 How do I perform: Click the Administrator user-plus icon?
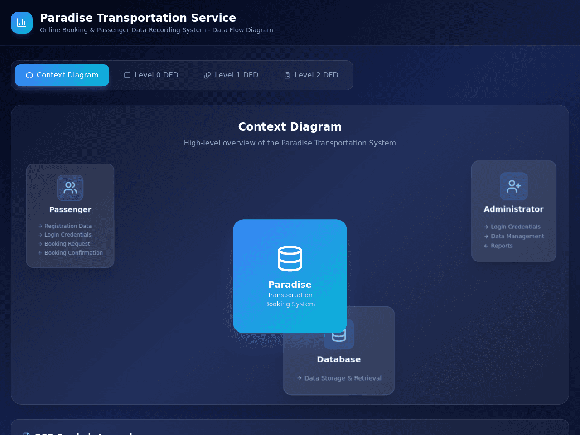pyautogui.click(x=514, y=186)
